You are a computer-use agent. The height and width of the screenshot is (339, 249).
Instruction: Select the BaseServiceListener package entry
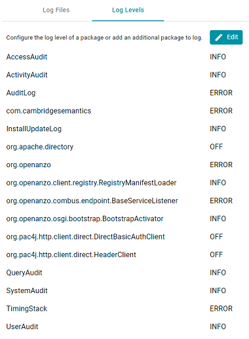click(92, 201)
